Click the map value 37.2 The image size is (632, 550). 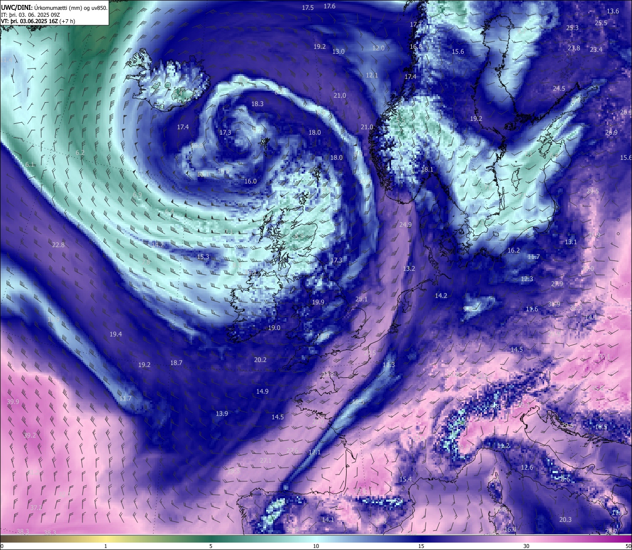coord(36,508)
